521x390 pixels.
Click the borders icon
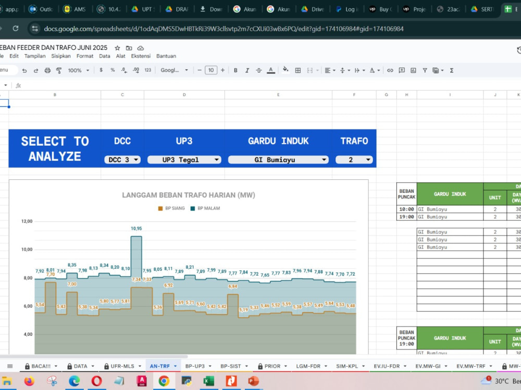click(298, 70)
